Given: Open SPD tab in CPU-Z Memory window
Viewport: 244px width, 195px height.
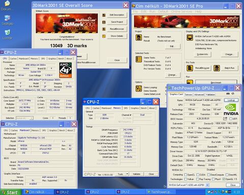Looking at the screenshot, I should click(126, 108).
